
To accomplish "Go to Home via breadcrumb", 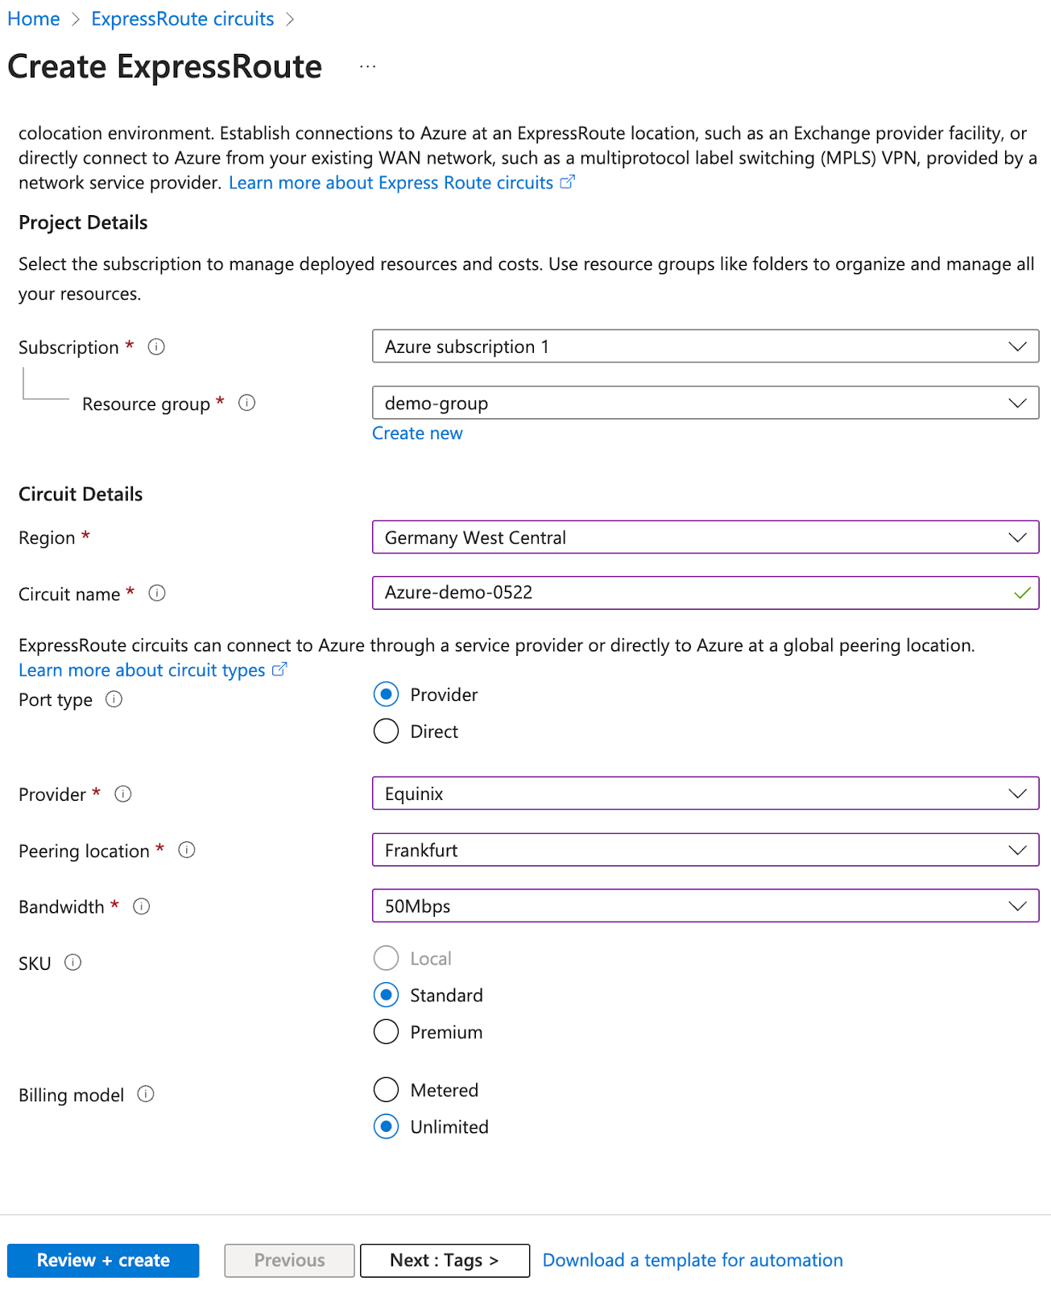I will (33, 18).
